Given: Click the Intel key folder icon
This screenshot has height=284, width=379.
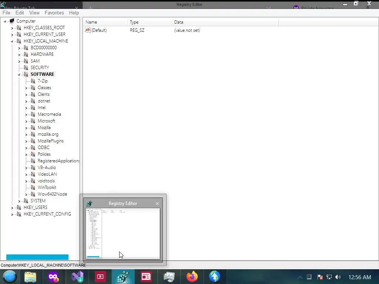Looking at the screenshot, I should pos(33,108).
